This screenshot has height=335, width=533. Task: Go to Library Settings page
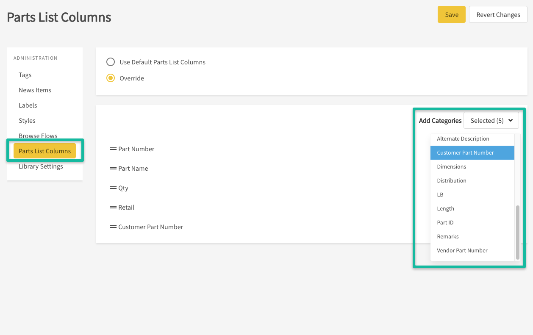tap(41, 166)
